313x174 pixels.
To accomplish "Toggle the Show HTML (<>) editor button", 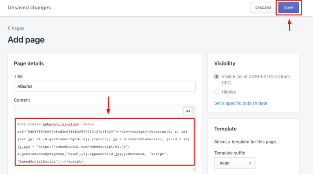I will (188, 111).
